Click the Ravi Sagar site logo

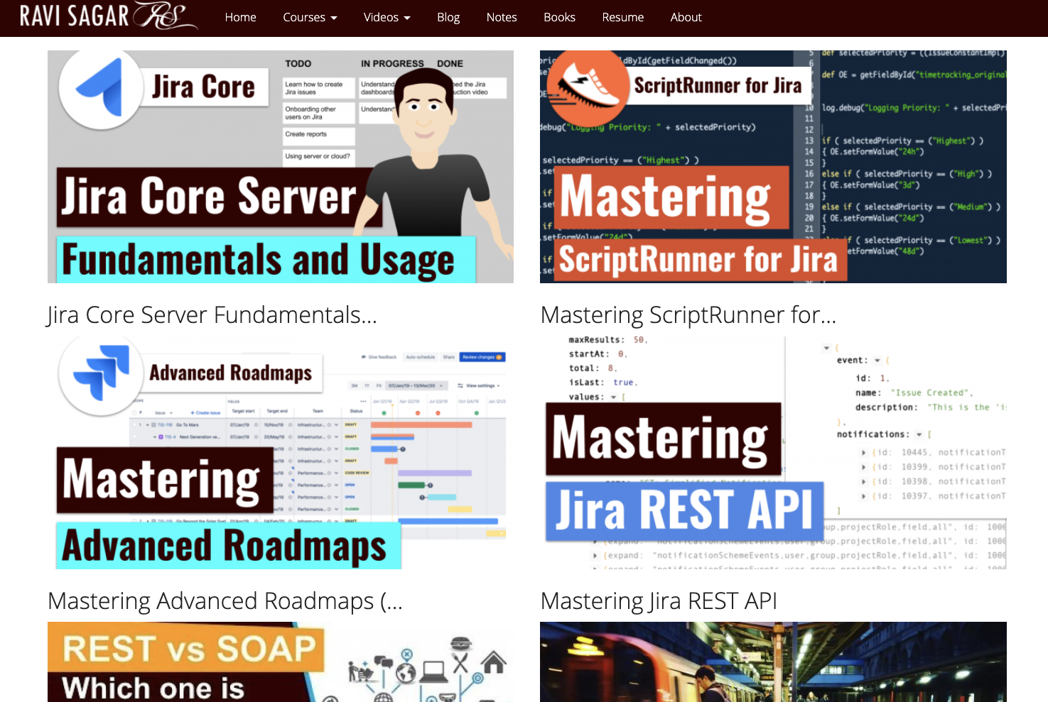tap(109, 16)
